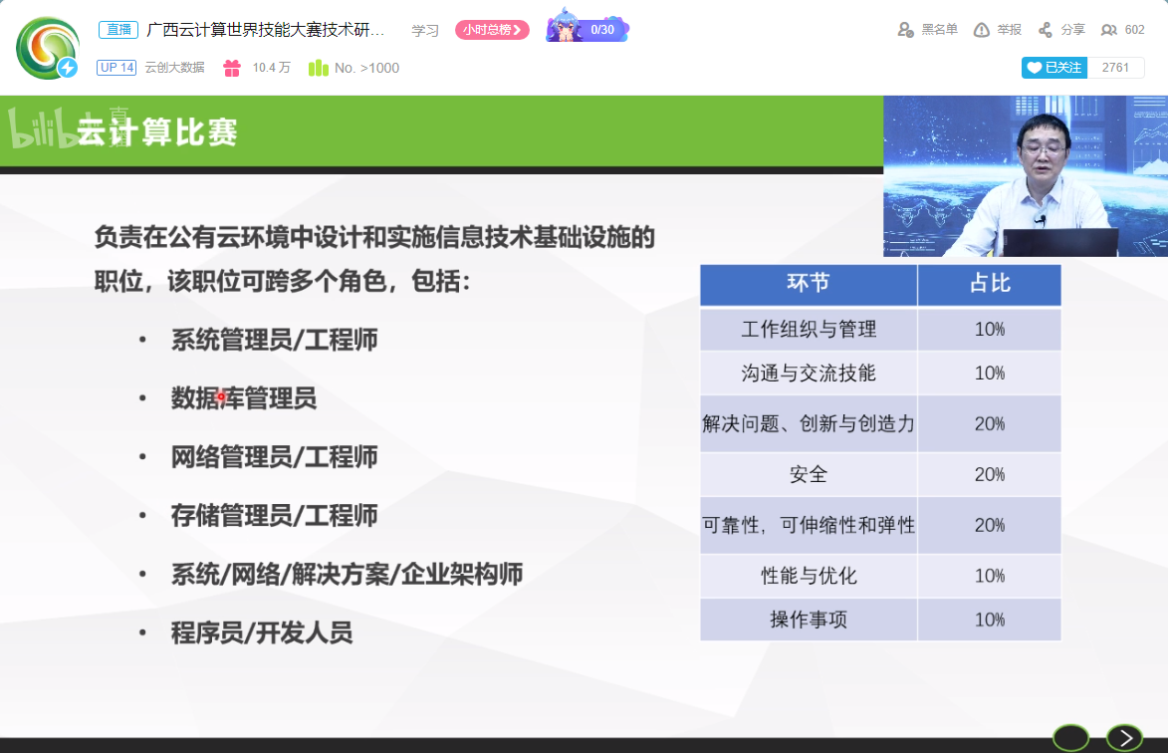Click the 分享 share icon
Image resolution: width=1168 pixels, height=753 pixels.
coord(1046,30)
